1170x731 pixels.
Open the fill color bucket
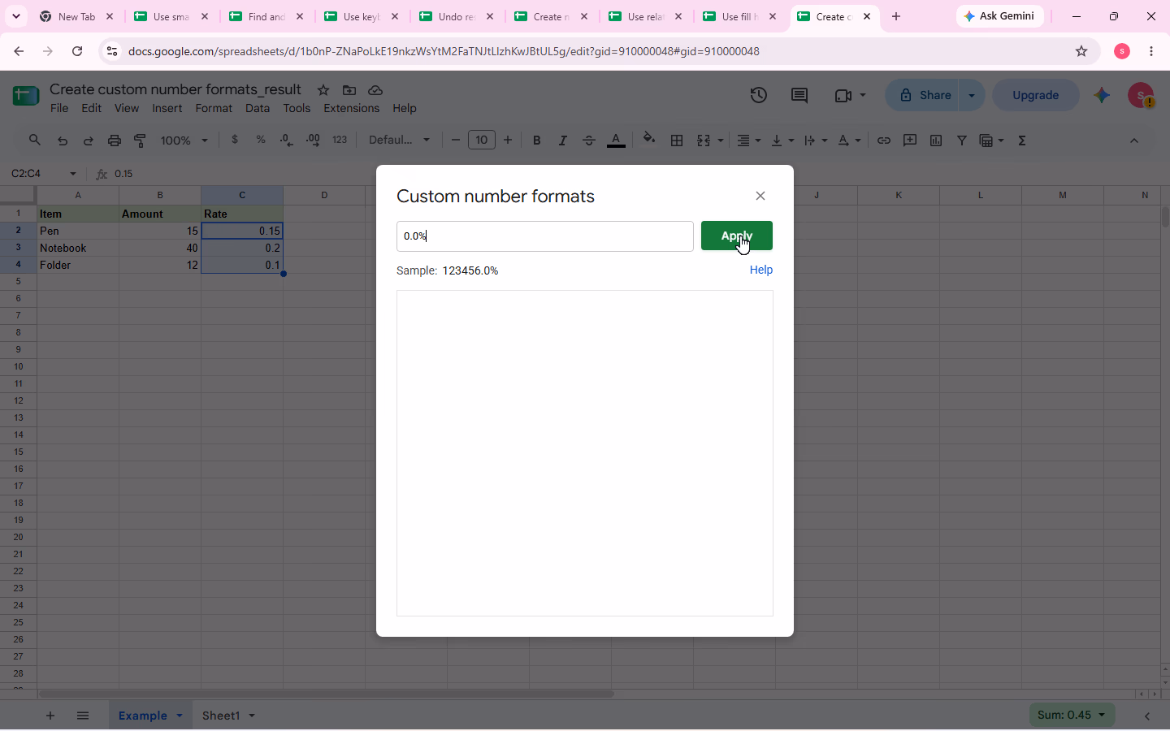click(x=649, y=140)
